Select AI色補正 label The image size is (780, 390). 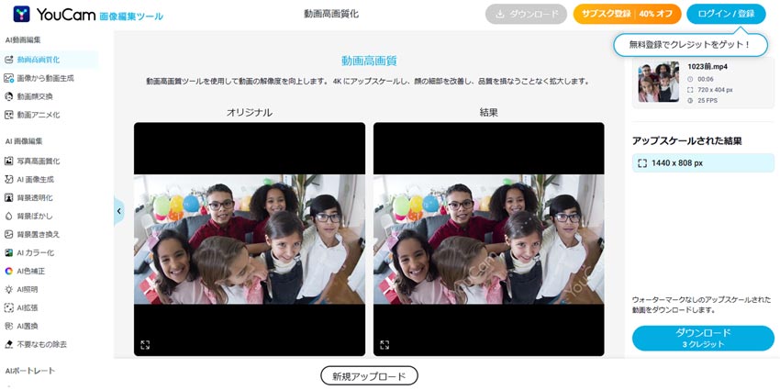(31, 271)
